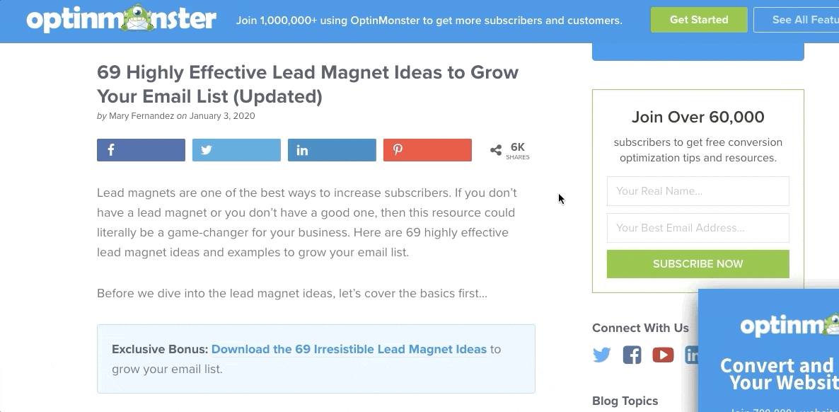Share the article on Facebook
Viewport: 839px width, 412px height.
(x=141, y=150)
